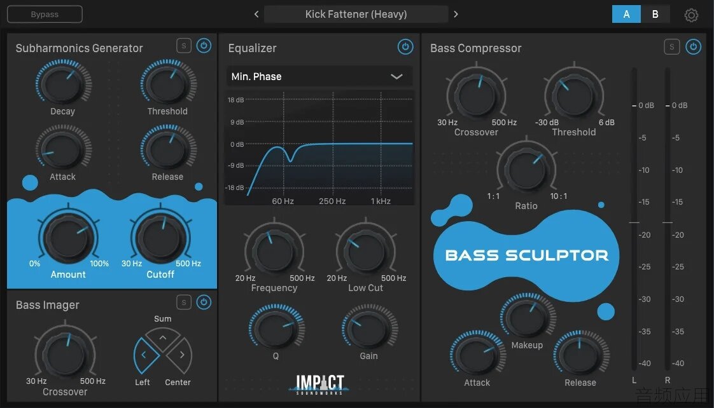Go to the previous preset arrow
This screenshot has height=408, width=714.
pyautogui.click(x=256, y=14)
